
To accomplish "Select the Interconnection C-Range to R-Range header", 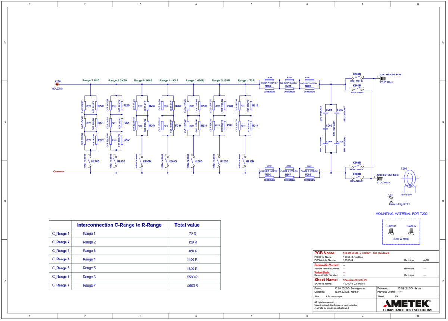I will [x=119, y=225].
